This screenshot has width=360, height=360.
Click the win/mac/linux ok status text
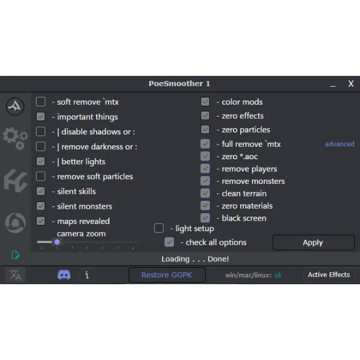point(278,276)
